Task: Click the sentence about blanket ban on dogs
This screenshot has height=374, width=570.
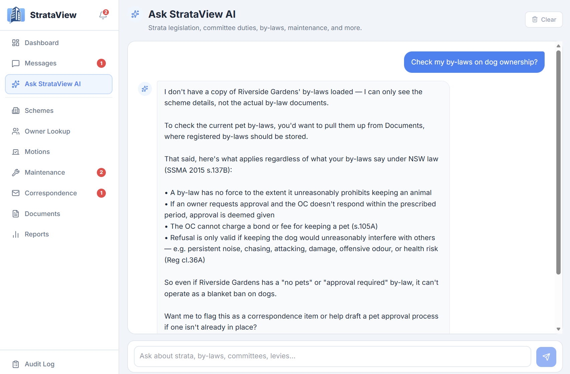Action: [x=301, y=288]
